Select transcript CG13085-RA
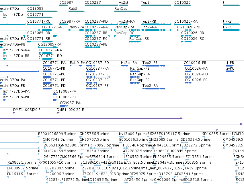Viewport: 244px width, 184px height. tap(50, 44)
